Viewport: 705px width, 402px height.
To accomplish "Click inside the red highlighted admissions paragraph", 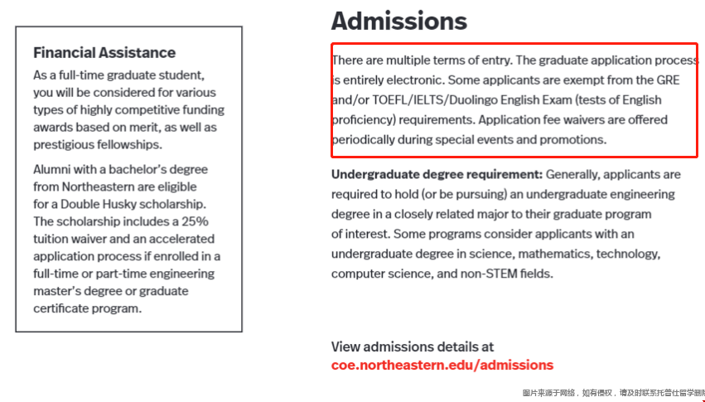I will click(514, 99).
